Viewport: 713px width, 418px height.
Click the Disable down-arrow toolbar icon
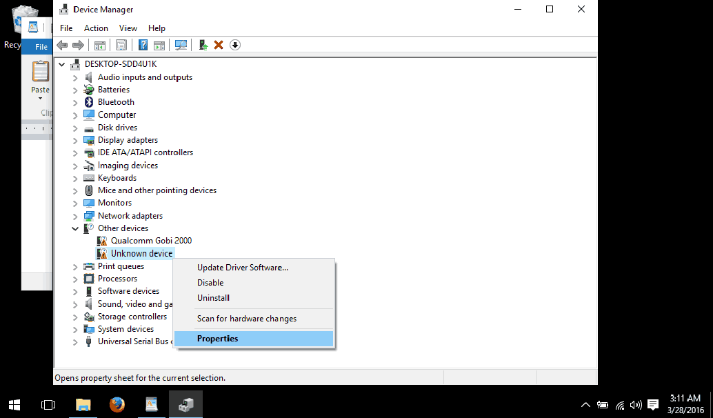(235, 45)
